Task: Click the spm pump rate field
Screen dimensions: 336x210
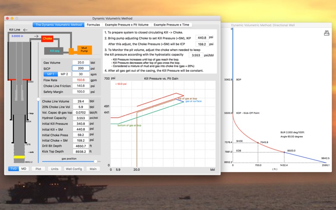Action: pyautogui.click(x=81, y=74)
